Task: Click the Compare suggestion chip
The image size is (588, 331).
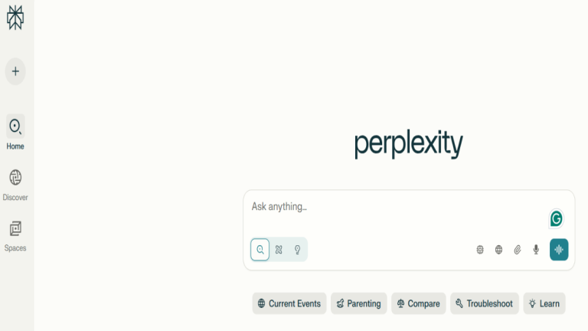Action: coord(418,303)
